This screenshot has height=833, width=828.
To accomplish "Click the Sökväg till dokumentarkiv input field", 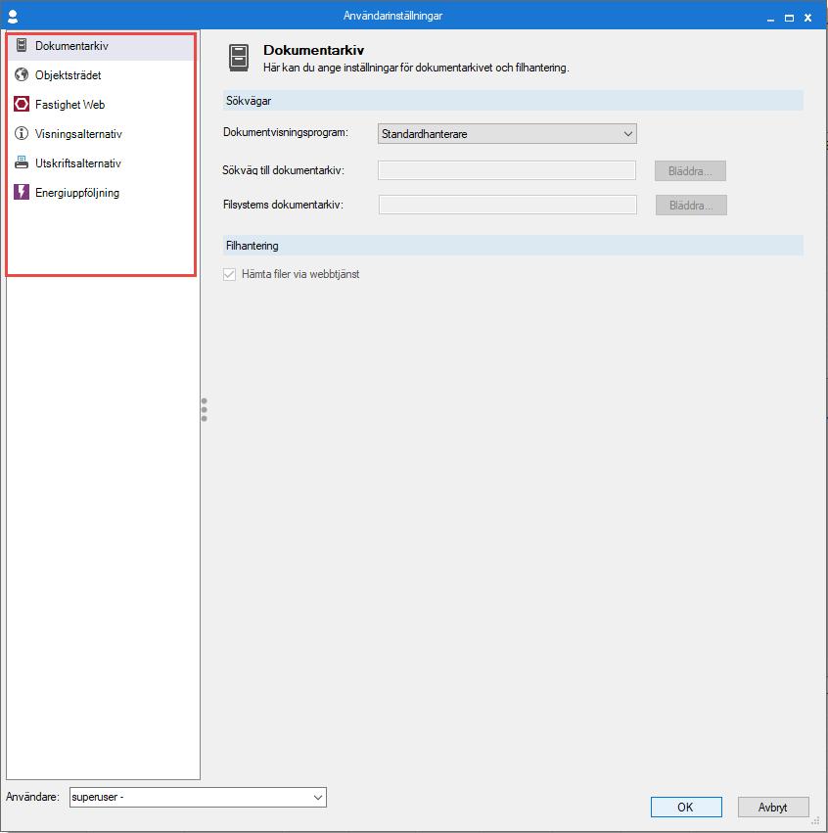I will [507, 170].
